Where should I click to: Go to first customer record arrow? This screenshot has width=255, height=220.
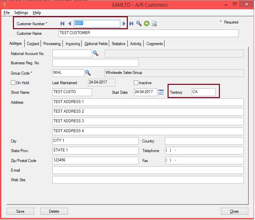point(62,24)
